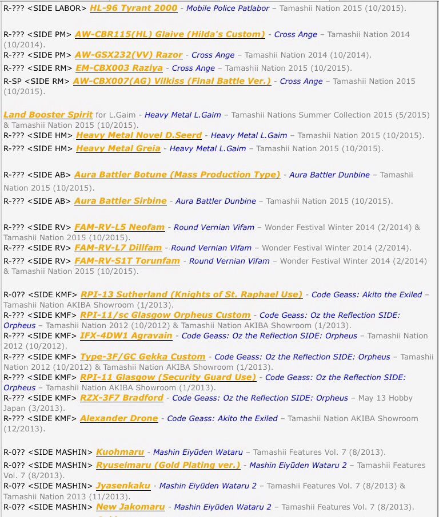Open the EM-CBX003 Raziya link
This screenshot has height=517, width=439.
click(x=119, y=68)
